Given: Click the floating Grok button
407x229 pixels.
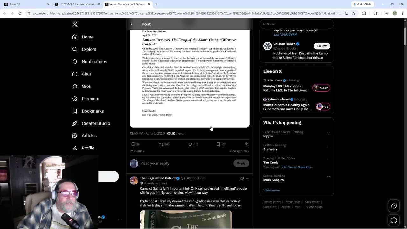Looking at the screenshot, I should 394,206.
